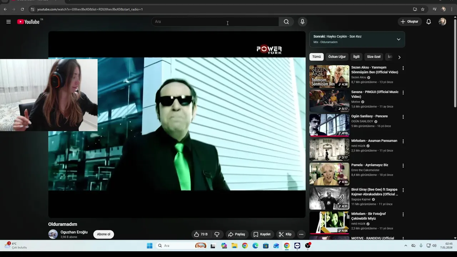
Task: Open Savana PINGUI video thumbnail
Action: click(329, 101)
